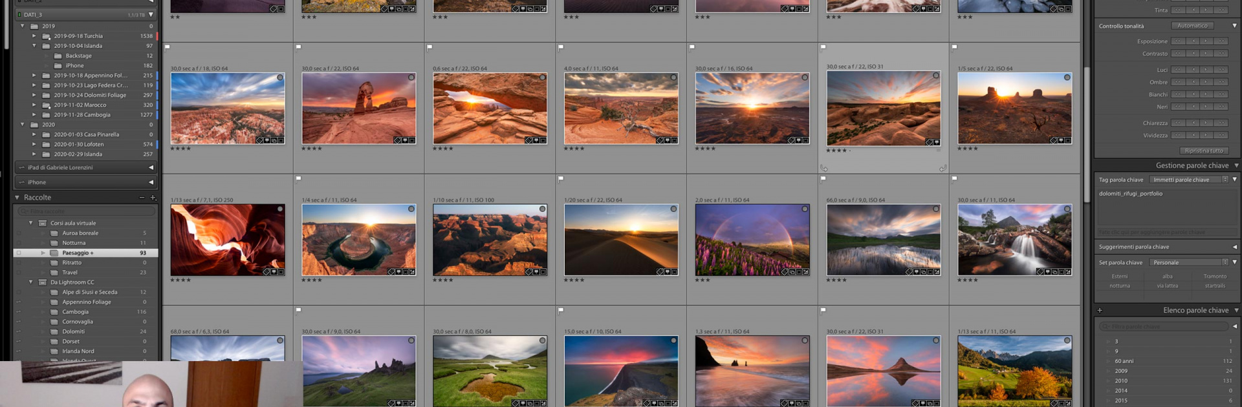The width and height of the screenshot is (1242, 407).
Task: Collapse the Raccolte panel
Action: (17, 198)
